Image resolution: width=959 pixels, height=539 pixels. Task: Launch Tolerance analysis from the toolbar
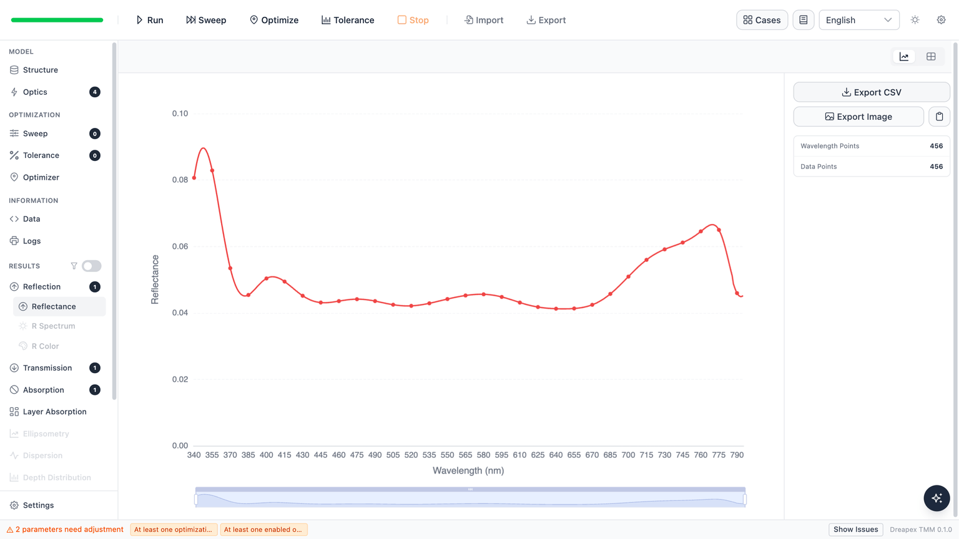tap(348, 20)
